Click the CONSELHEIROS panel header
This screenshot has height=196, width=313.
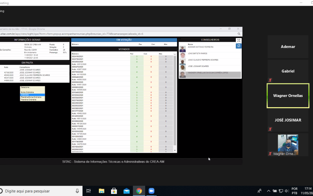point(210,40)
